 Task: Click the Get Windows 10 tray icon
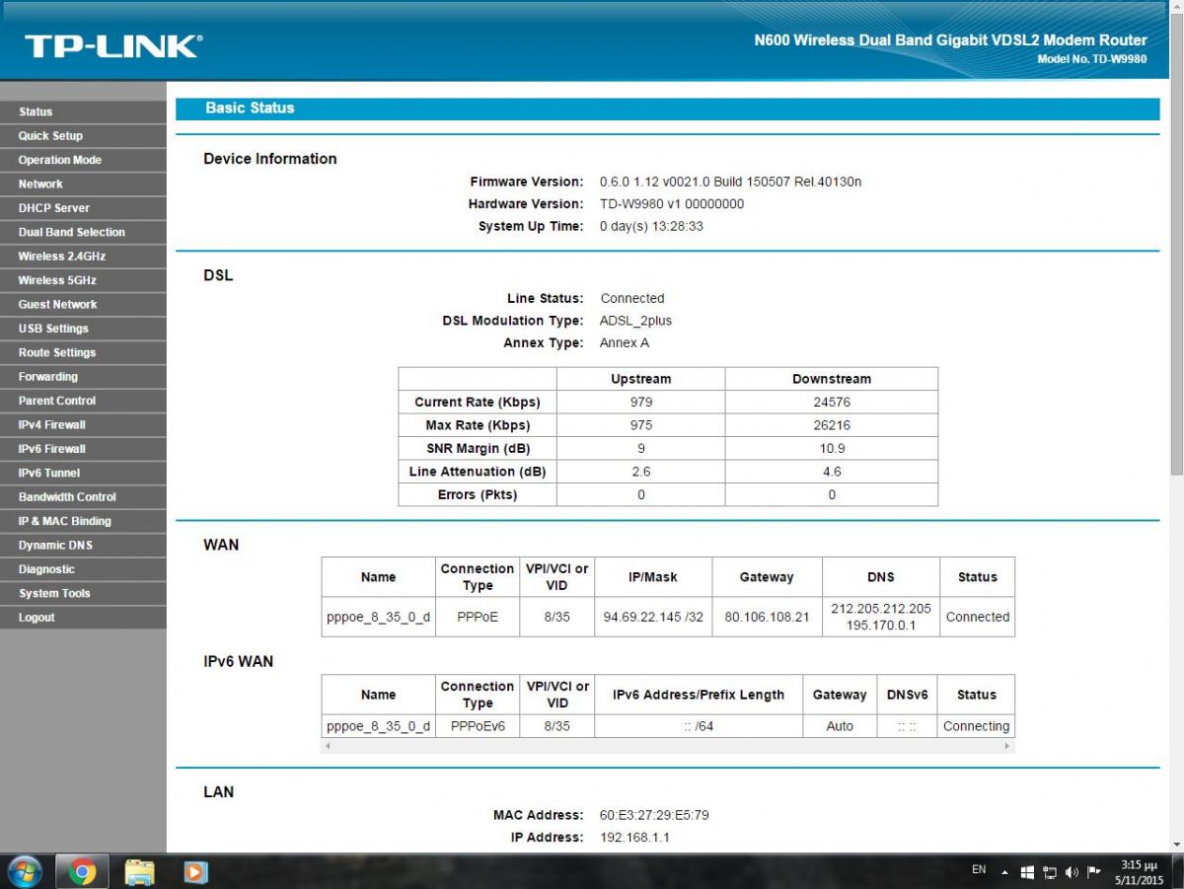1027,872
